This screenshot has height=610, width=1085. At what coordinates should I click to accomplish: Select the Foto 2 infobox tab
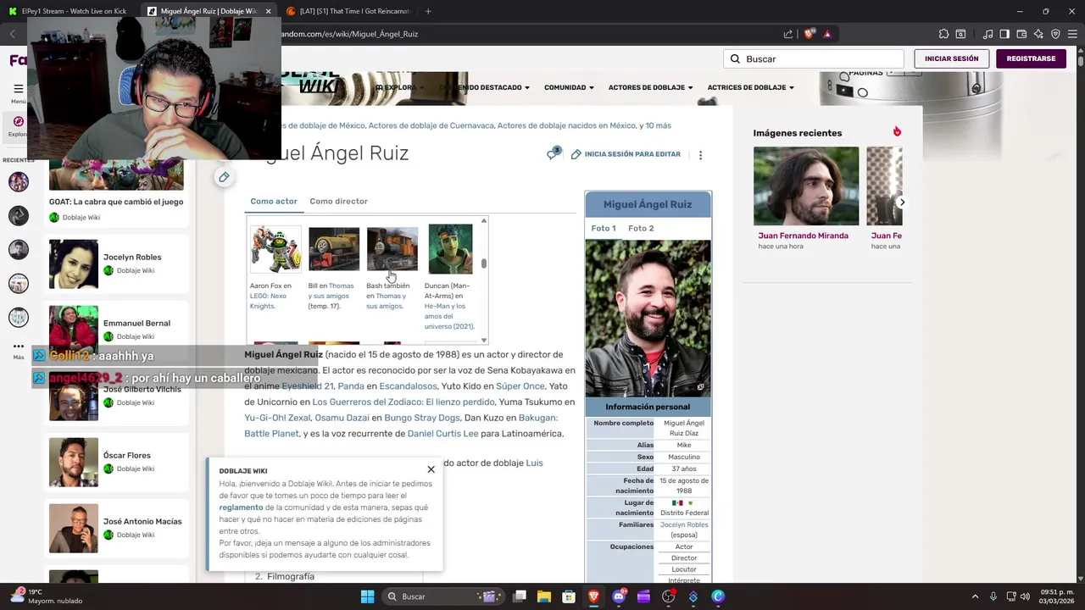641,229
